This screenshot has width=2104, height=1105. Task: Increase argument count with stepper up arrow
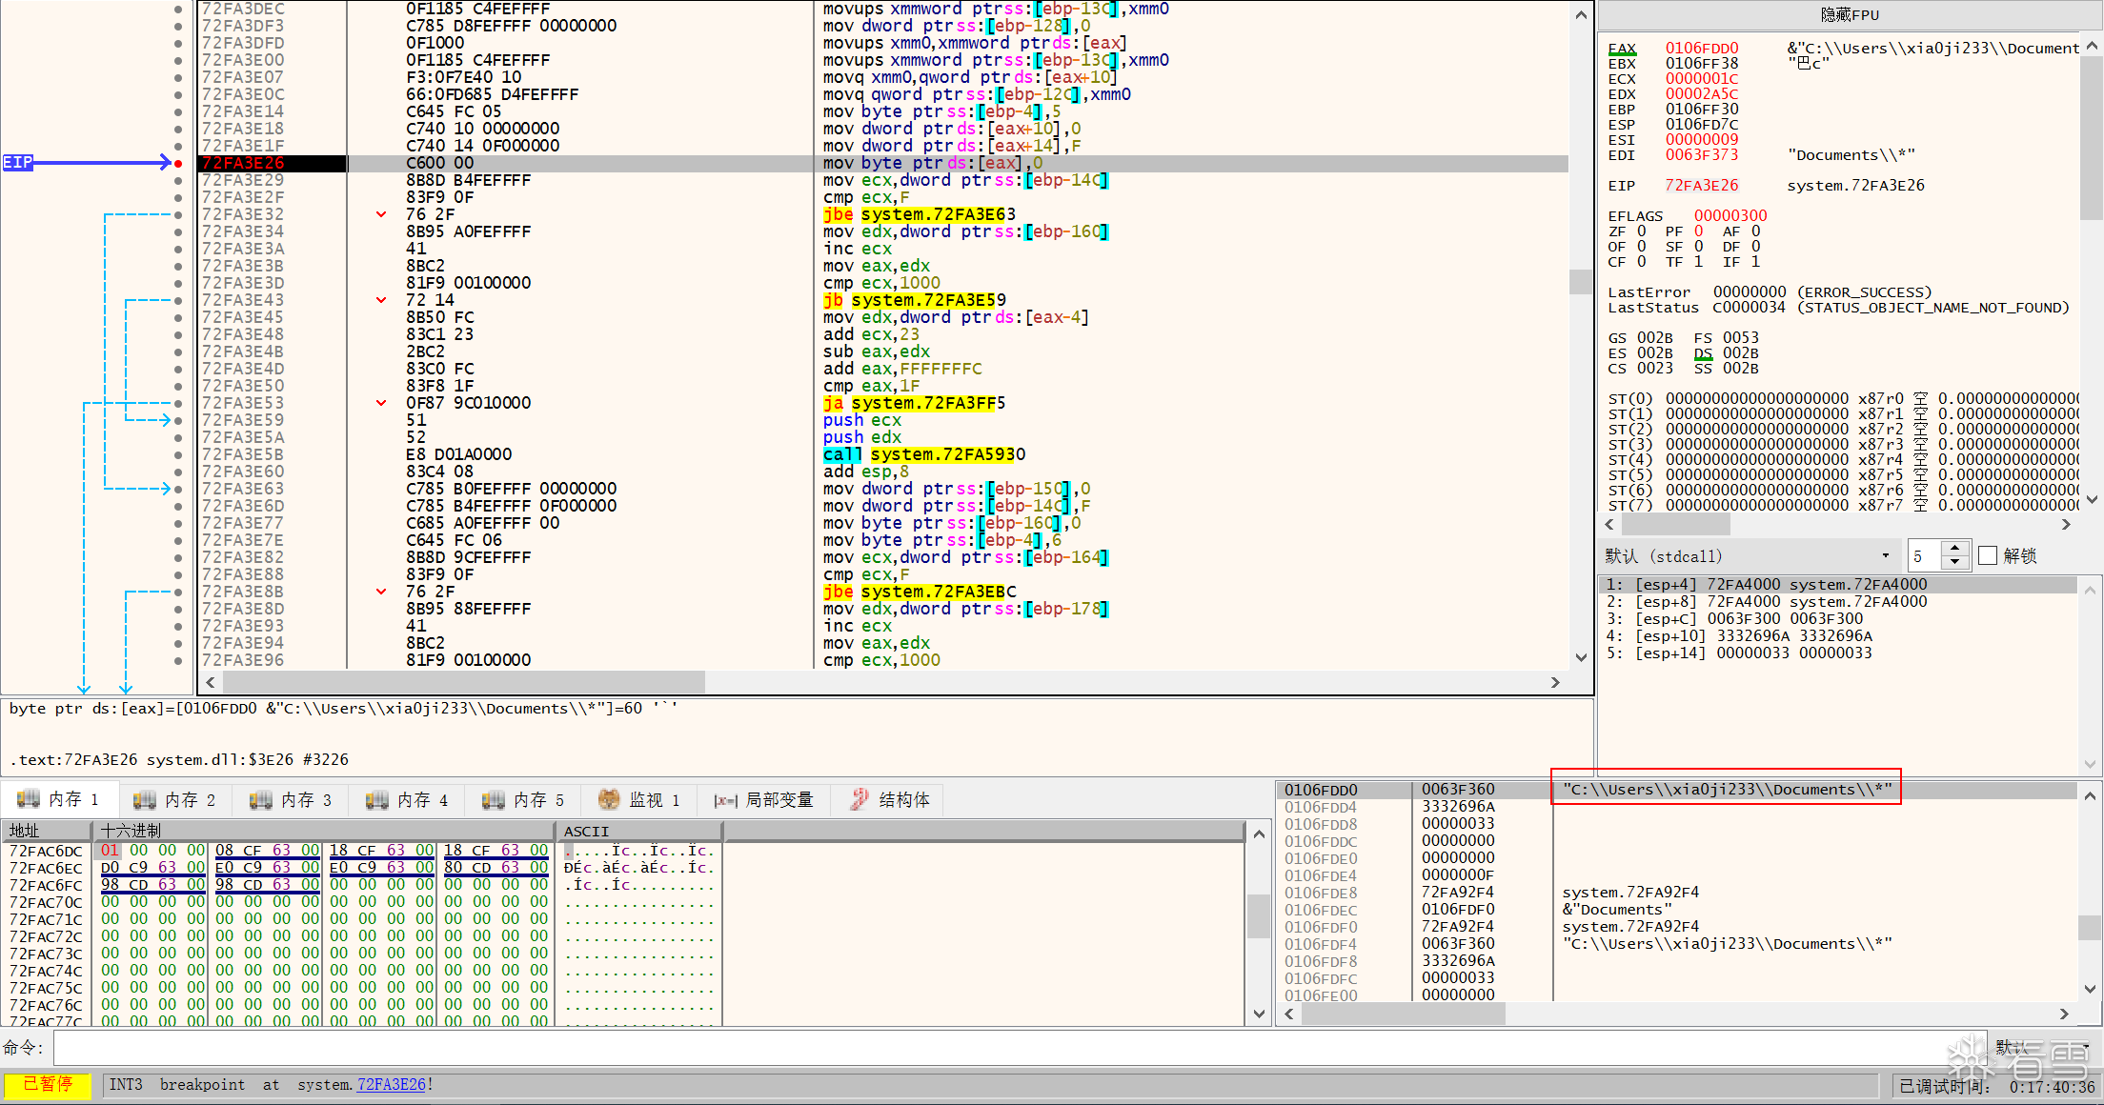(1954, 549)
